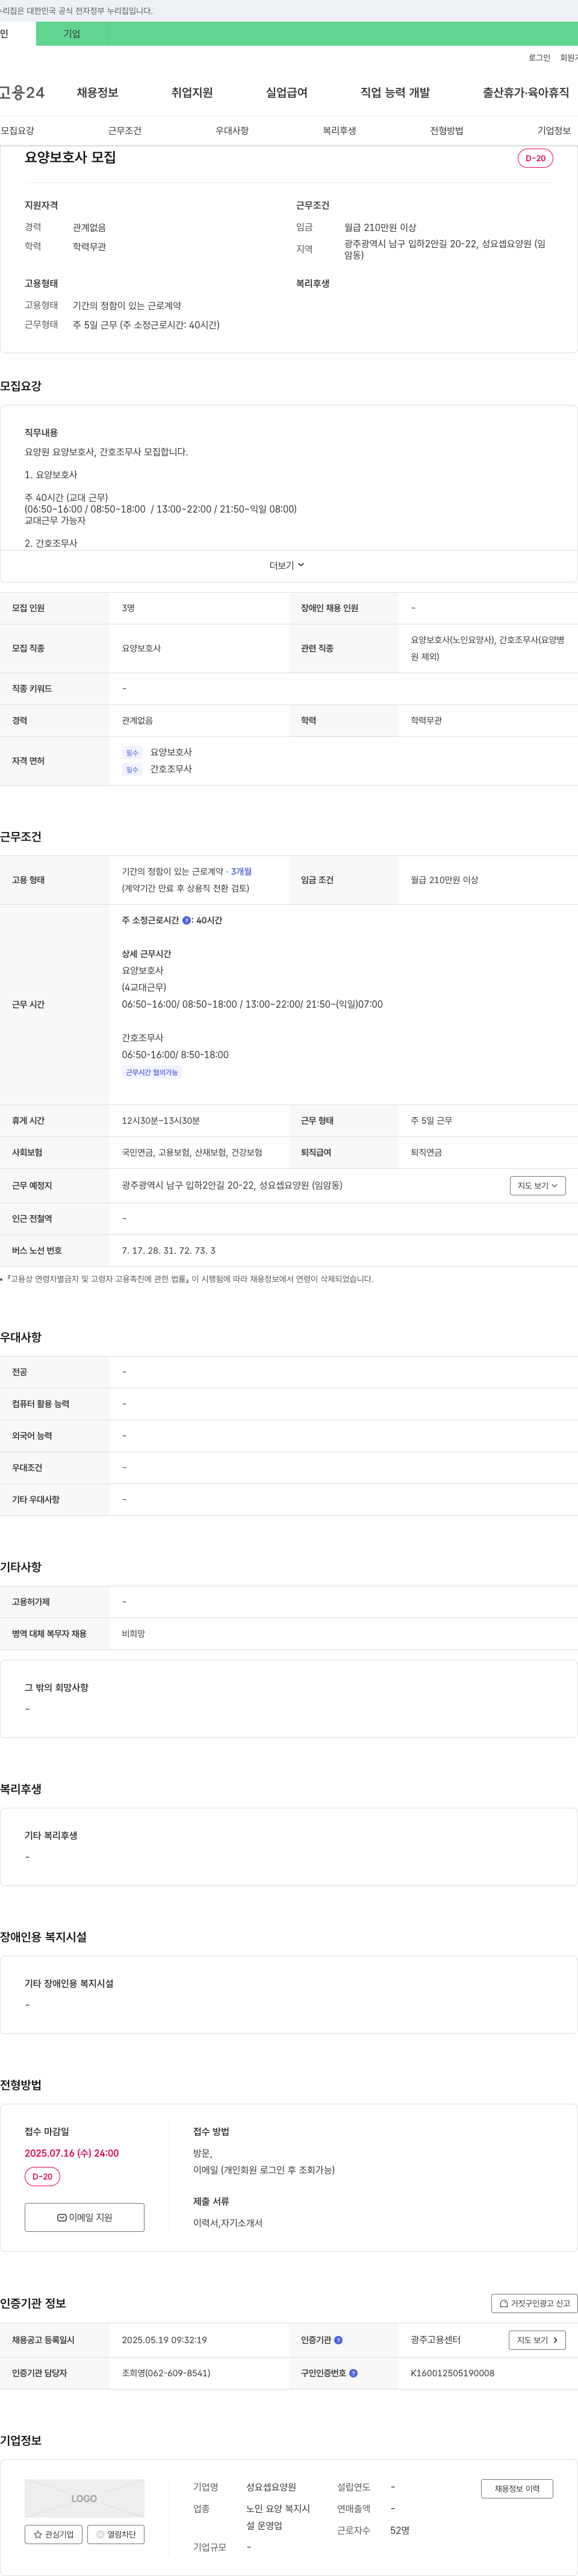Click the bus route numbers 7. 17. 28 text
This screenshot has height=2576, width=578.
(x=168, y=1250)
